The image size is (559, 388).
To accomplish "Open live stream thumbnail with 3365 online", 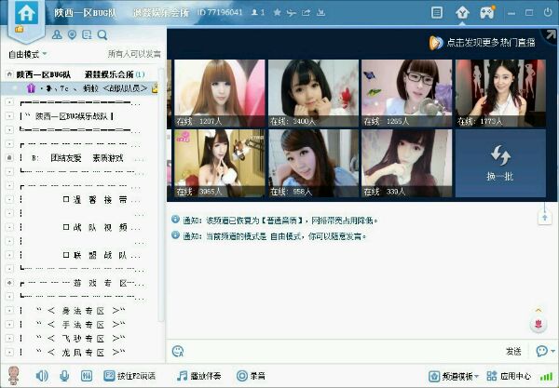I will 220,163.
